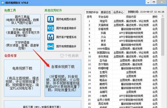The image size is (167, 108).
Task: Close the 固乔视频助手 window
Action: coord(162,2)
